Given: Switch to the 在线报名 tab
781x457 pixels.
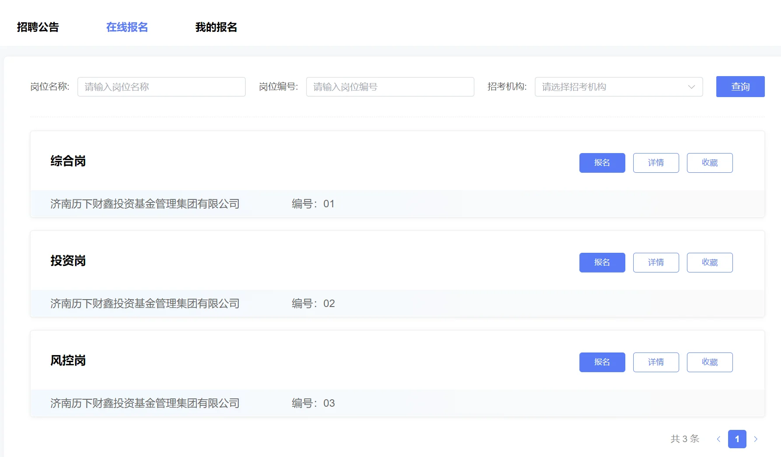Looking at the screenshot, I should coord(127,27).
